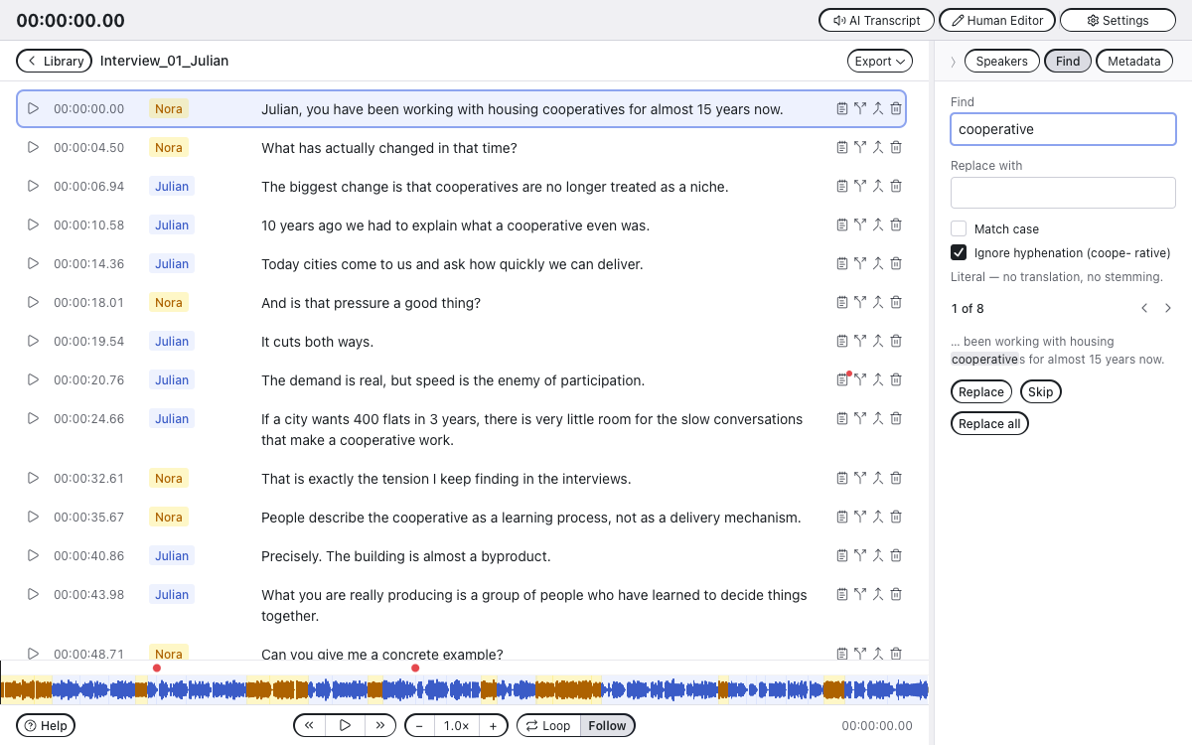Viewport: 1192px width, 745px height.
Task: Edit text 'It cuts both ways.'
Action: tap(318, 342)
